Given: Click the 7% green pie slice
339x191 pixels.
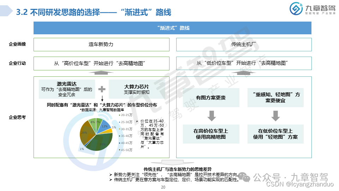Looking at the screenshot, I should click(99, 123).
